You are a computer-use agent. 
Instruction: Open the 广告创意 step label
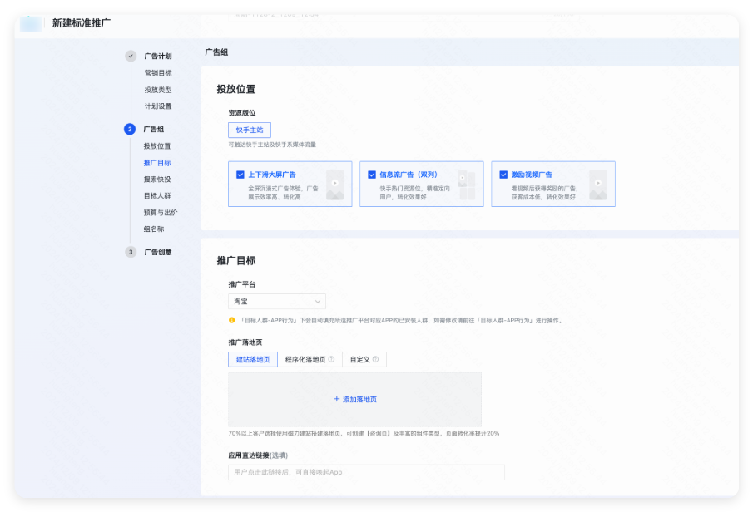(x=158, y=252)
